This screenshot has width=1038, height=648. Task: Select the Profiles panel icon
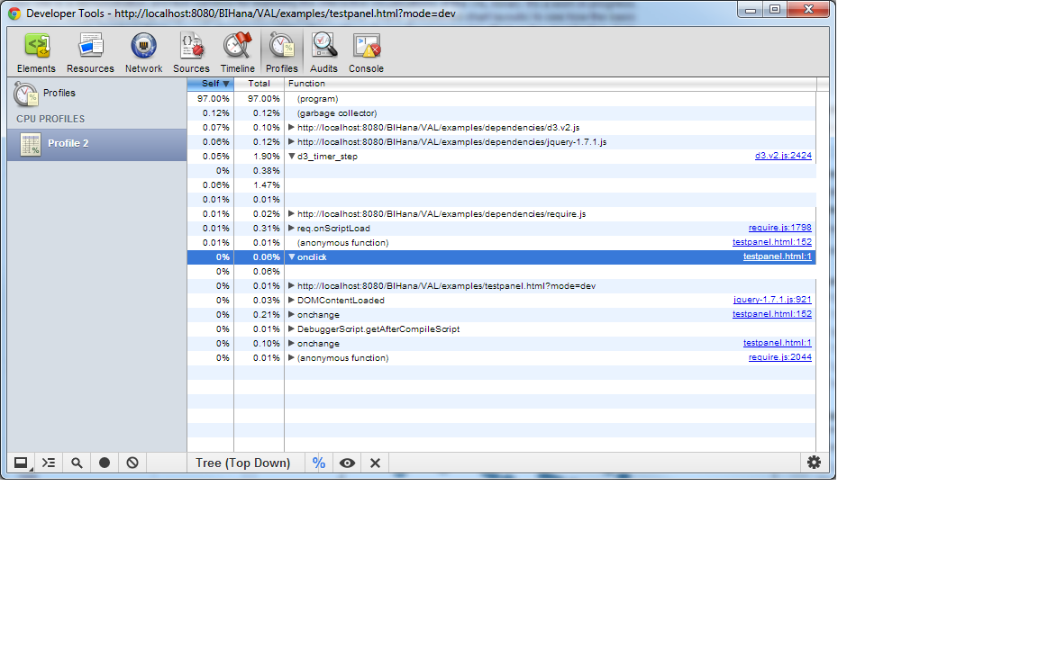pos(281,52)
